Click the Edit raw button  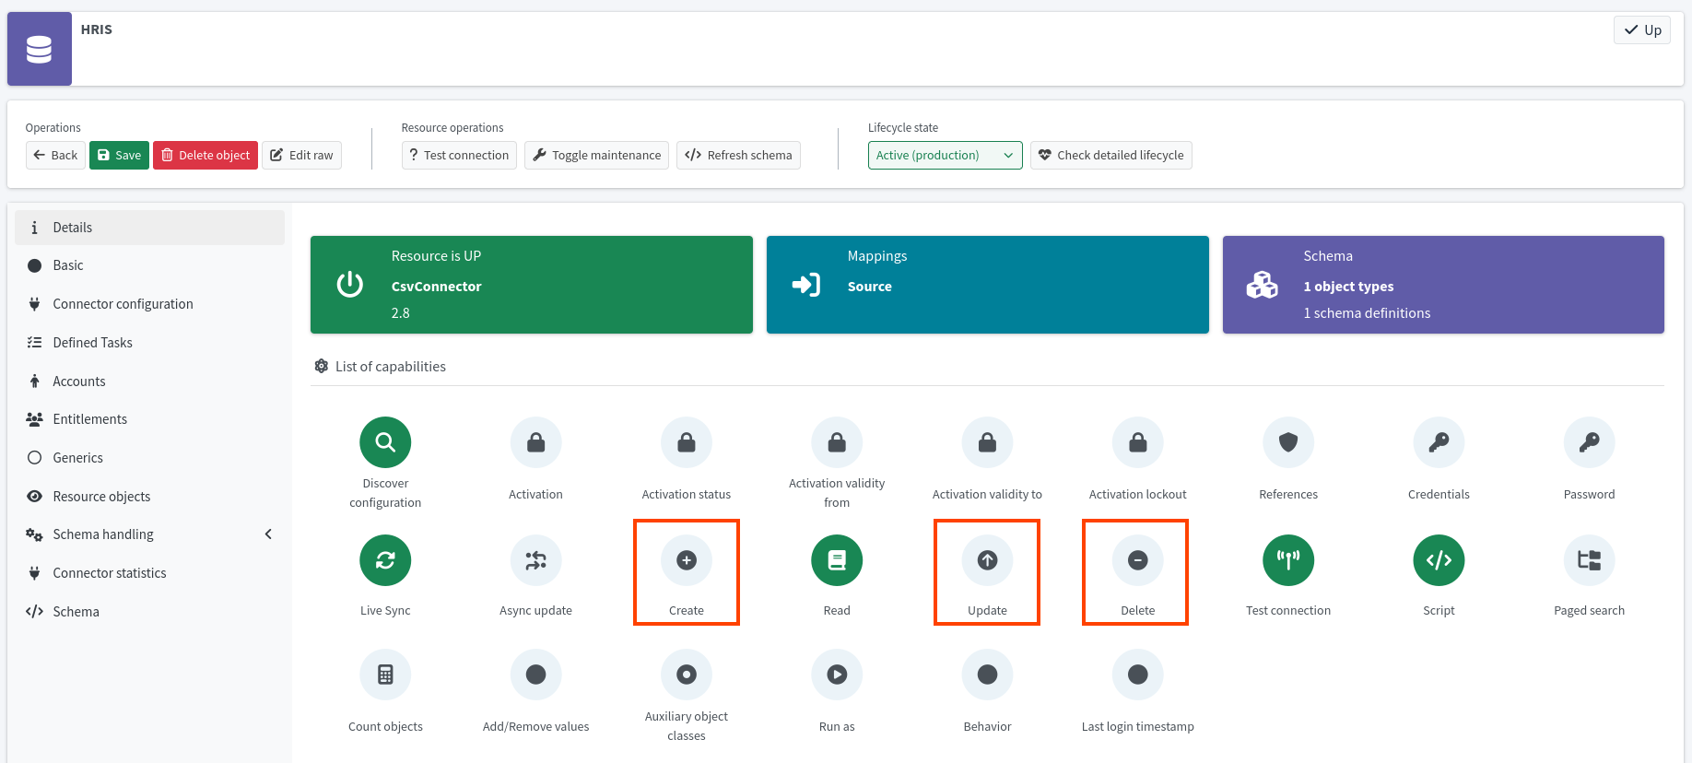click(301, 155)
